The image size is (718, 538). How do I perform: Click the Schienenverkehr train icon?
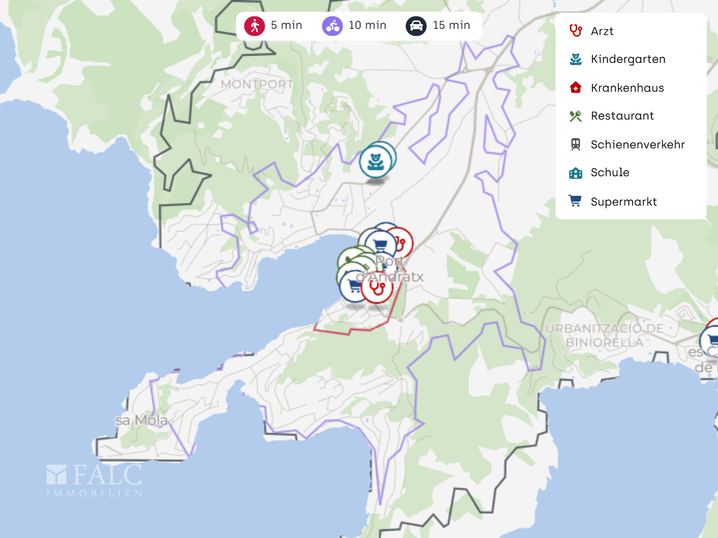pos(576,144)
